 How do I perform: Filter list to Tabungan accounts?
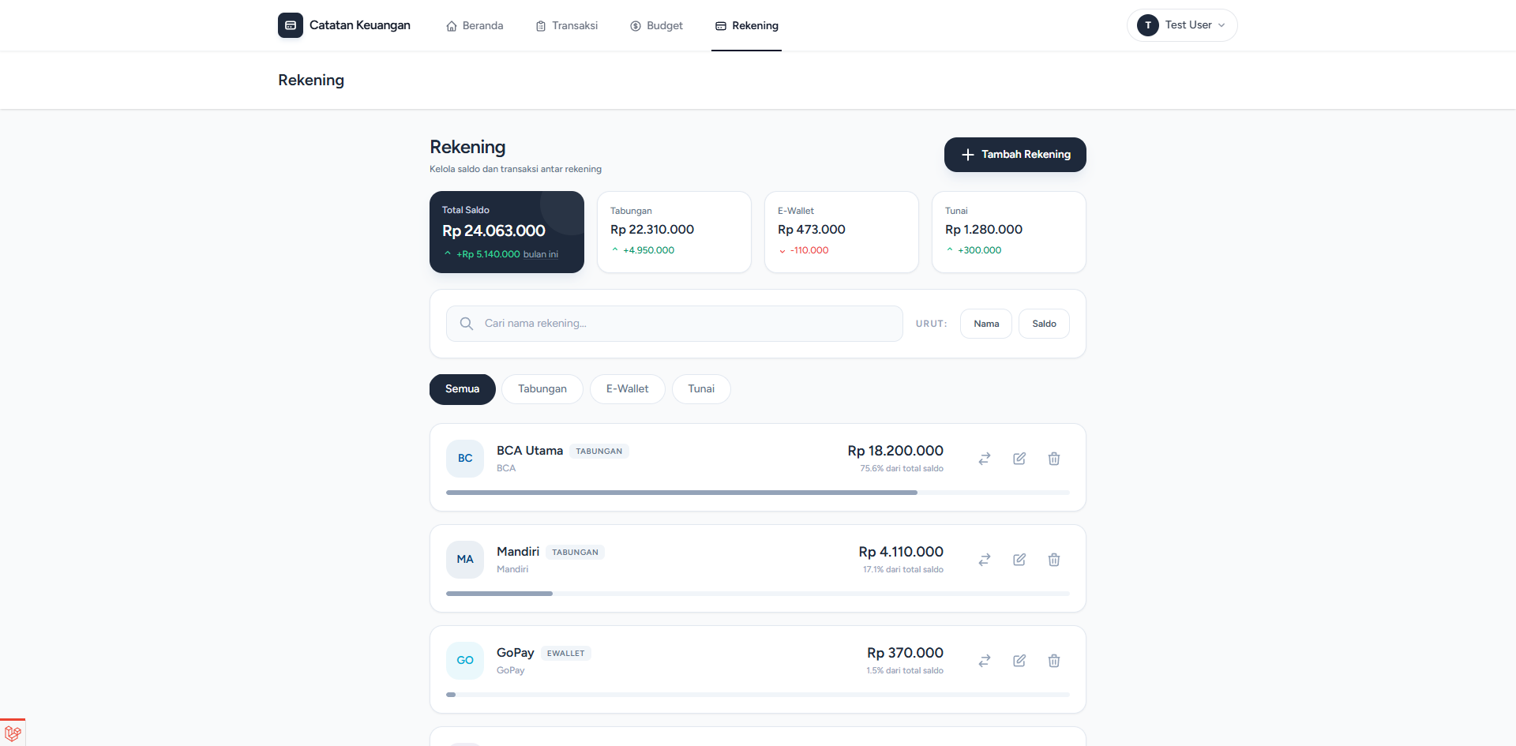click(542, 389)
